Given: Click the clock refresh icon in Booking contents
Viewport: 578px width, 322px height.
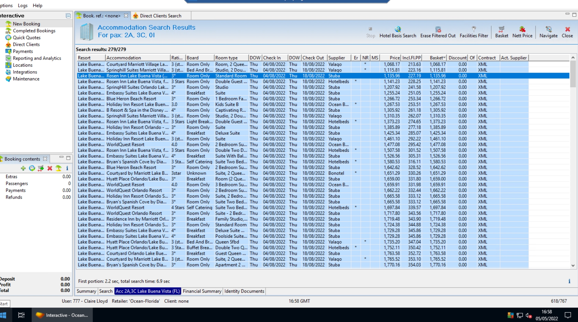Looking at the screenshot, I should click(x=32, y=168).
